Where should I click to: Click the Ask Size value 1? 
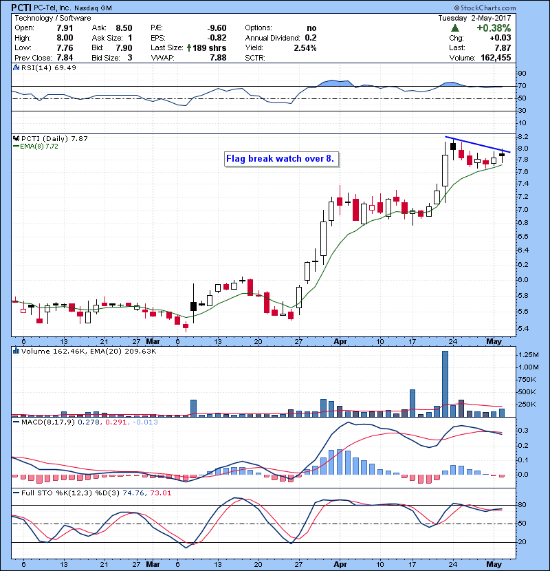click(x=130, y=38)
